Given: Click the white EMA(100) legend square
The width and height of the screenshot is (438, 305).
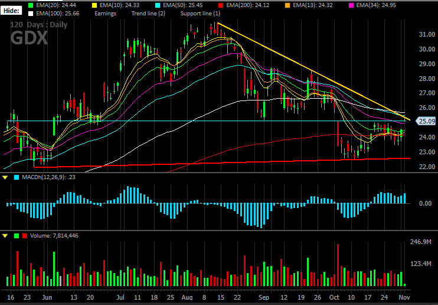Looking at the screenshot, I should pos(31,14).
